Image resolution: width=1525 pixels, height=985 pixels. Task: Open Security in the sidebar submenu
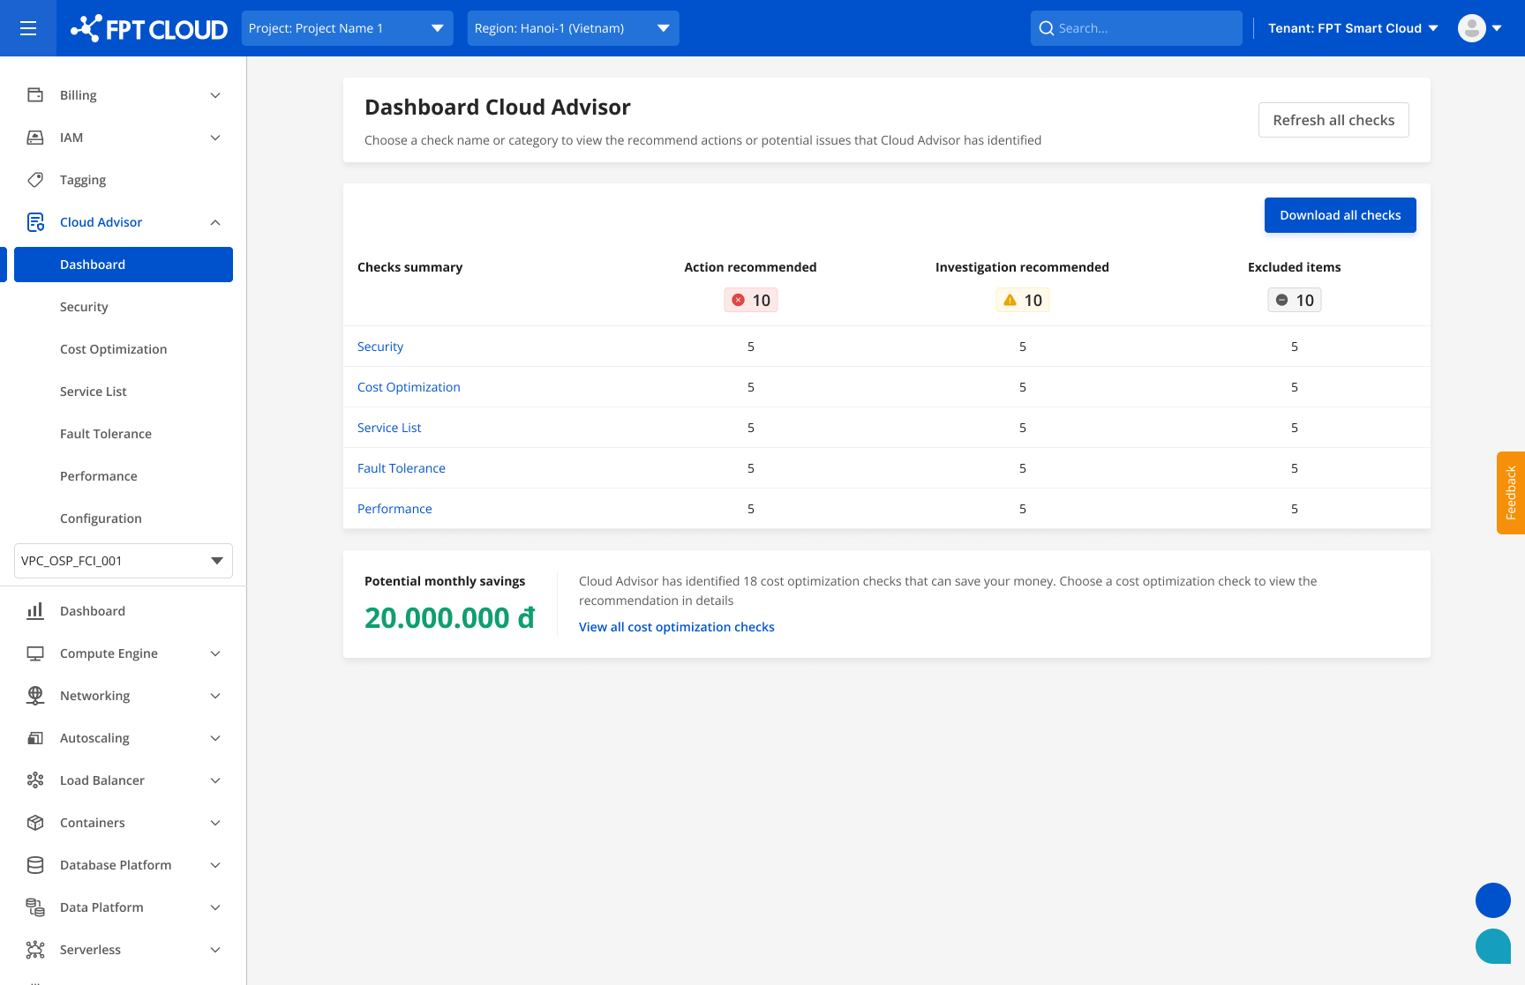[84, 307]
